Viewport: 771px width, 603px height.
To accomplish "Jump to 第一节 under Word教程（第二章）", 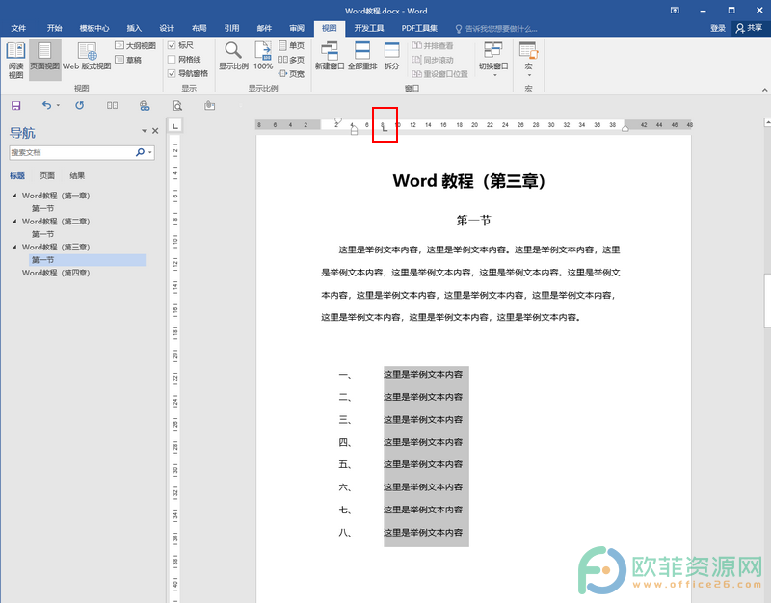I will pyautogui.click(x=42, y=234).
